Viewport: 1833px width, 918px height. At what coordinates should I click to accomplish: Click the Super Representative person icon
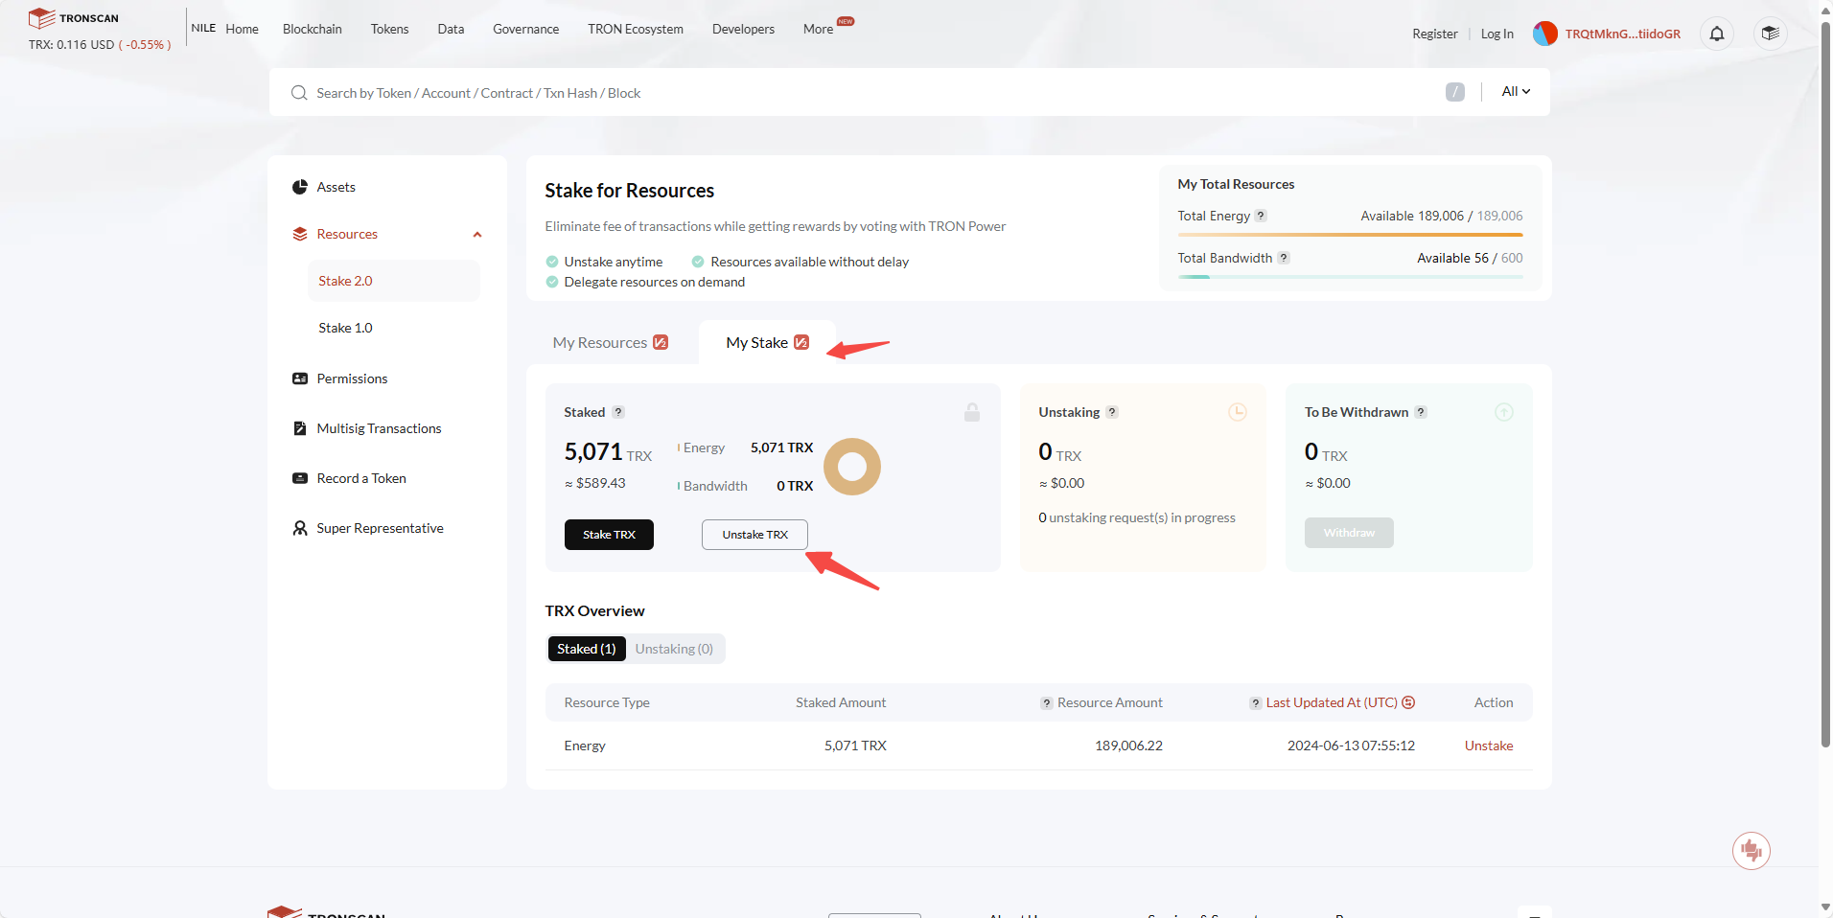coord(300,528)
